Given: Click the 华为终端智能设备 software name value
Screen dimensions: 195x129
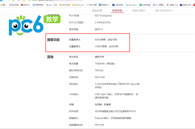Looking at the screenshot, I should pos(115,111).
